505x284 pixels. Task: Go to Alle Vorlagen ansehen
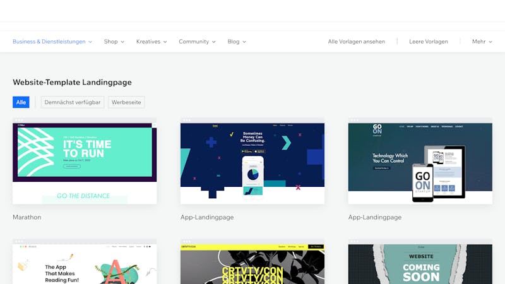(357, 42)
